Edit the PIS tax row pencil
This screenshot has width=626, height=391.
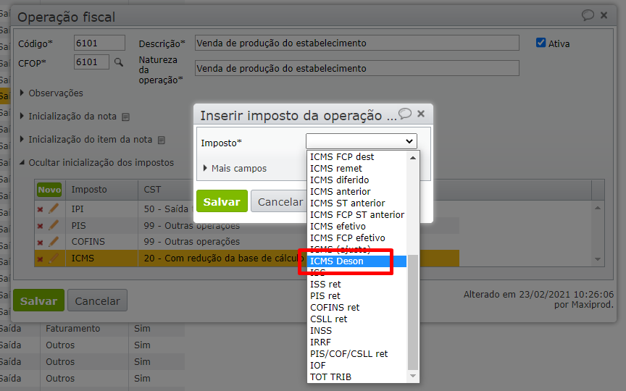(54, 225)
